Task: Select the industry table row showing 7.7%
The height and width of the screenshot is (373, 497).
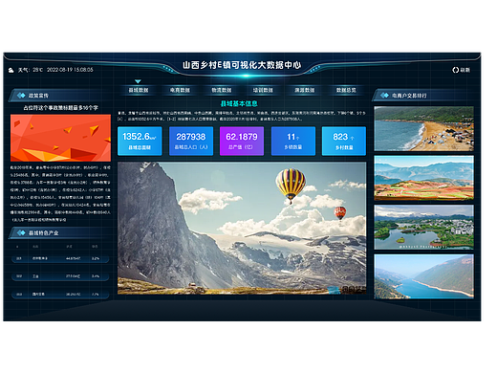Action: click(x=60, y=295)
